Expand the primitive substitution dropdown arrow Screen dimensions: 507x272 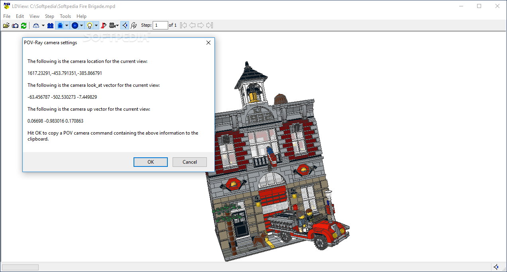[81, 25]
